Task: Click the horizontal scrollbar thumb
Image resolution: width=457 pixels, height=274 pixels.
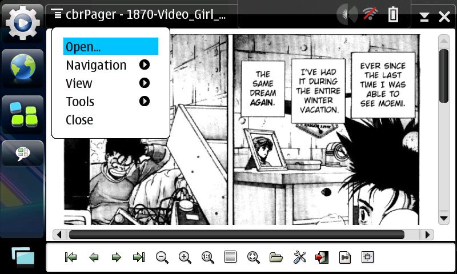Action: click(236, 235)
